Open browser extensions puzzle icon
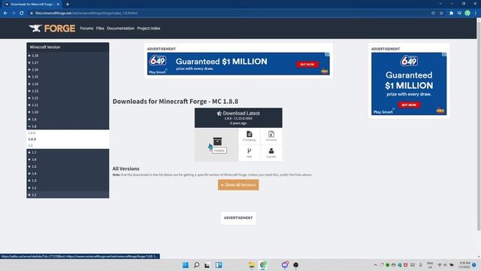 [451, 14]
